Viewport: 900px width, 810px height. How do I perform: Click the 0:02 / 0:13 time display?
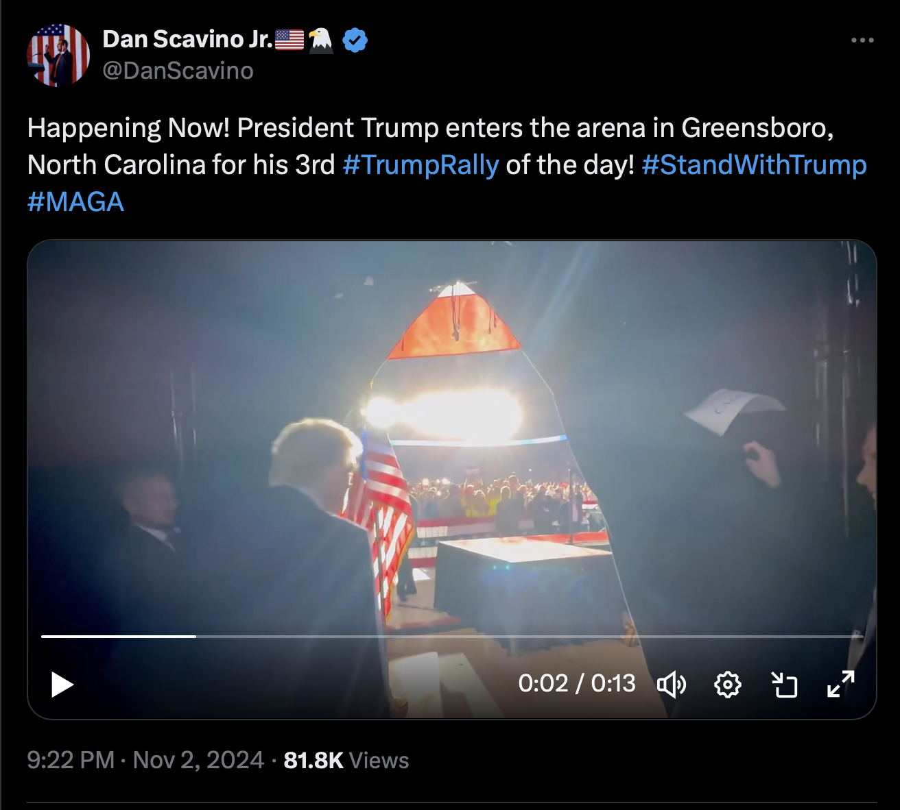[x=577, y=684]
